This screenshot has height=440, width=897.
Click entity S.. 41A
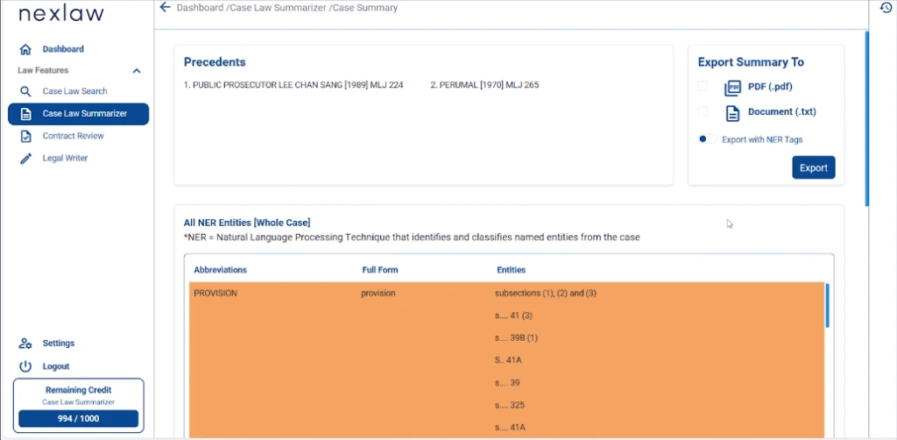click(x=508, y=360)
